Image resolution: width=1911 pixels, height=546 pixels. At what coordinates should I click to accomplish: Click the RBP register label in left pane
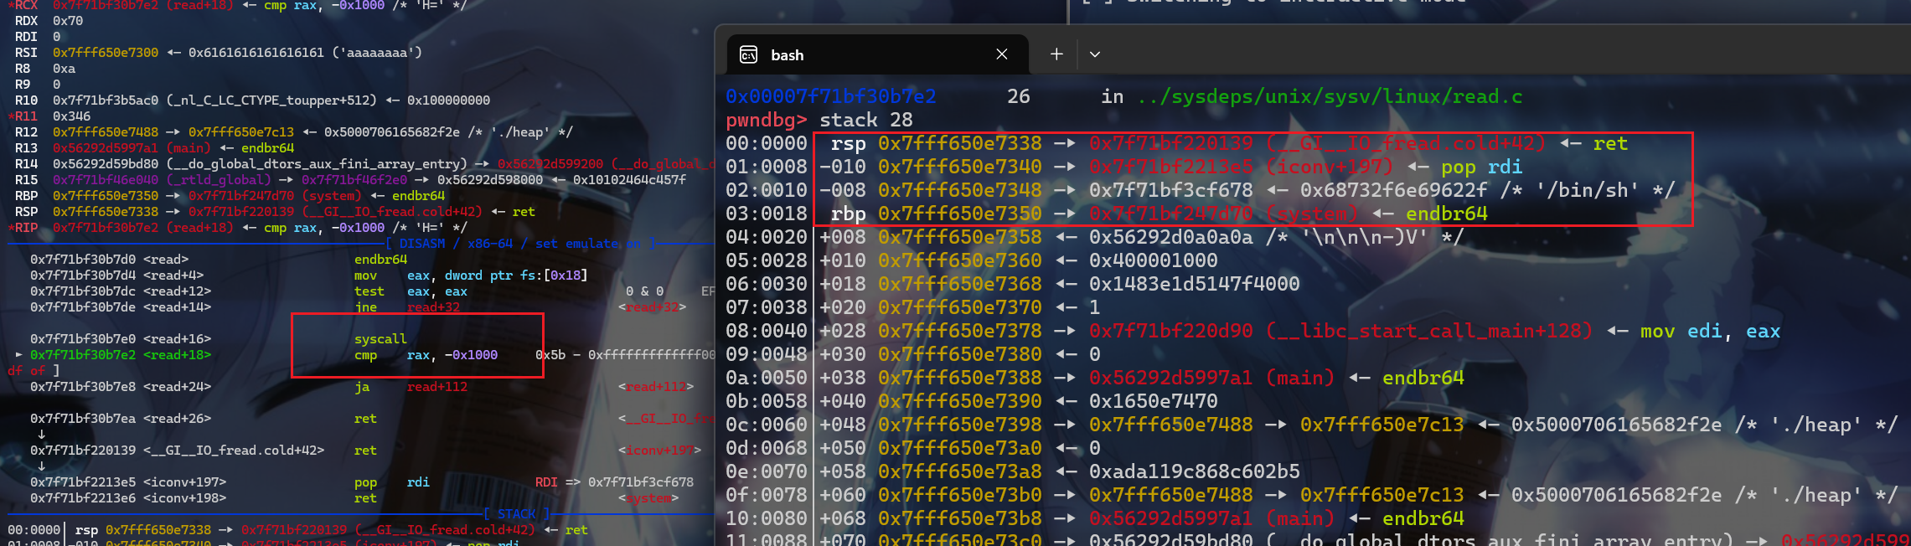[26, 196]
